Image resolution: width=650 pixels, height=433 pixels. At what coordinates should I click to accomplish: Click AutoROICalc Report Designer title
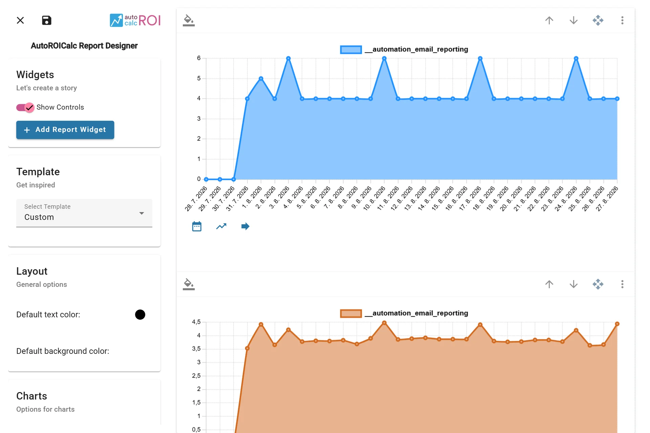tap(84, 46)
